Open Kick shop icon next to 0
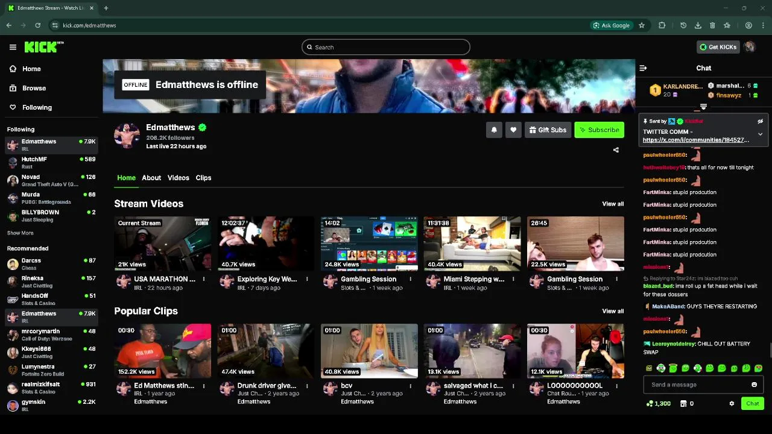Image resolution: width=772 pixels, height=434 pixels. [x=683, y=404]
